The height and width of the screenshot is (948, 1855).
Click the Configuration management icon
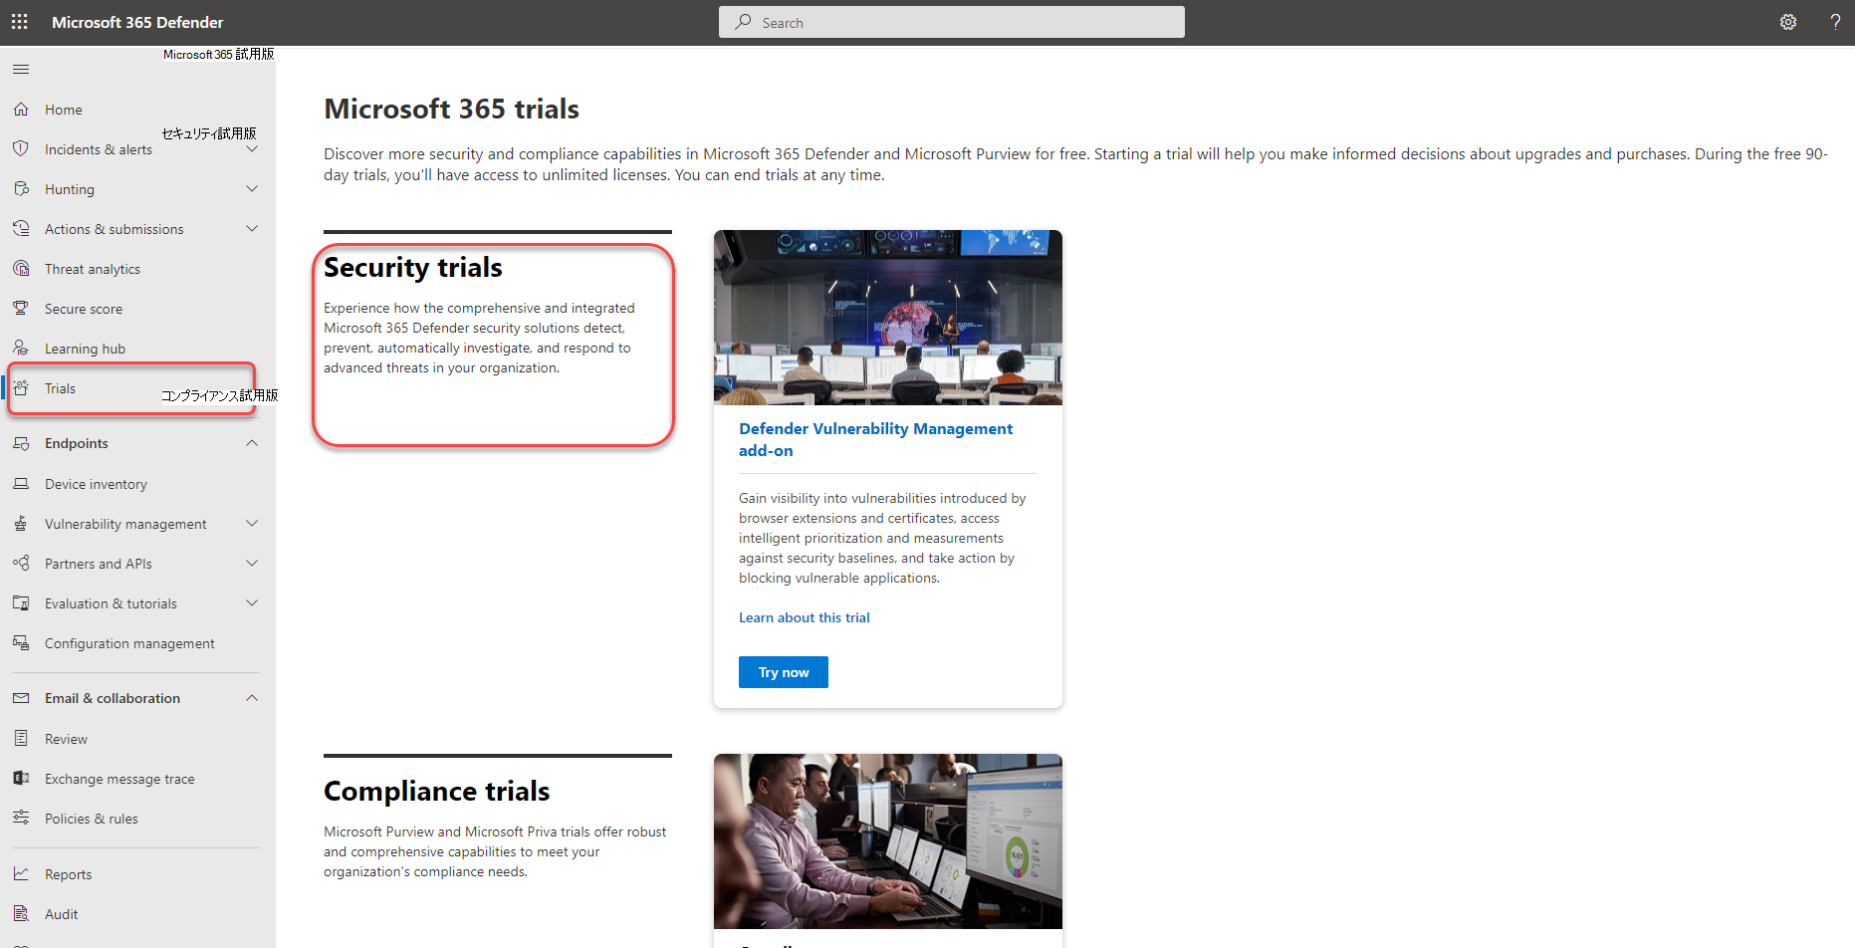click(21, 643)
